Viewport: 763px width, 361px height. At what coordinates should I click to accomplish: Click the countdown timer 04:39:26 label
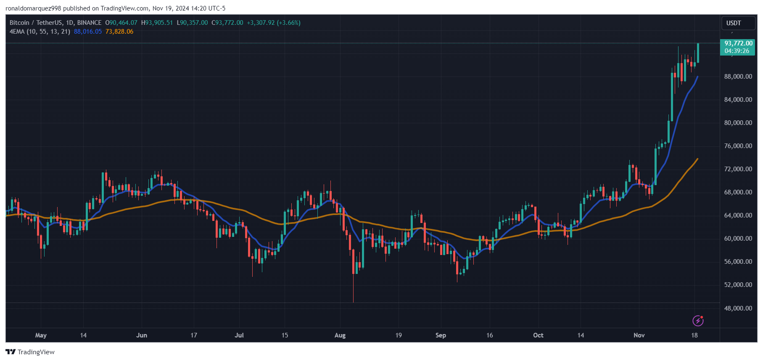coord(737,51)
